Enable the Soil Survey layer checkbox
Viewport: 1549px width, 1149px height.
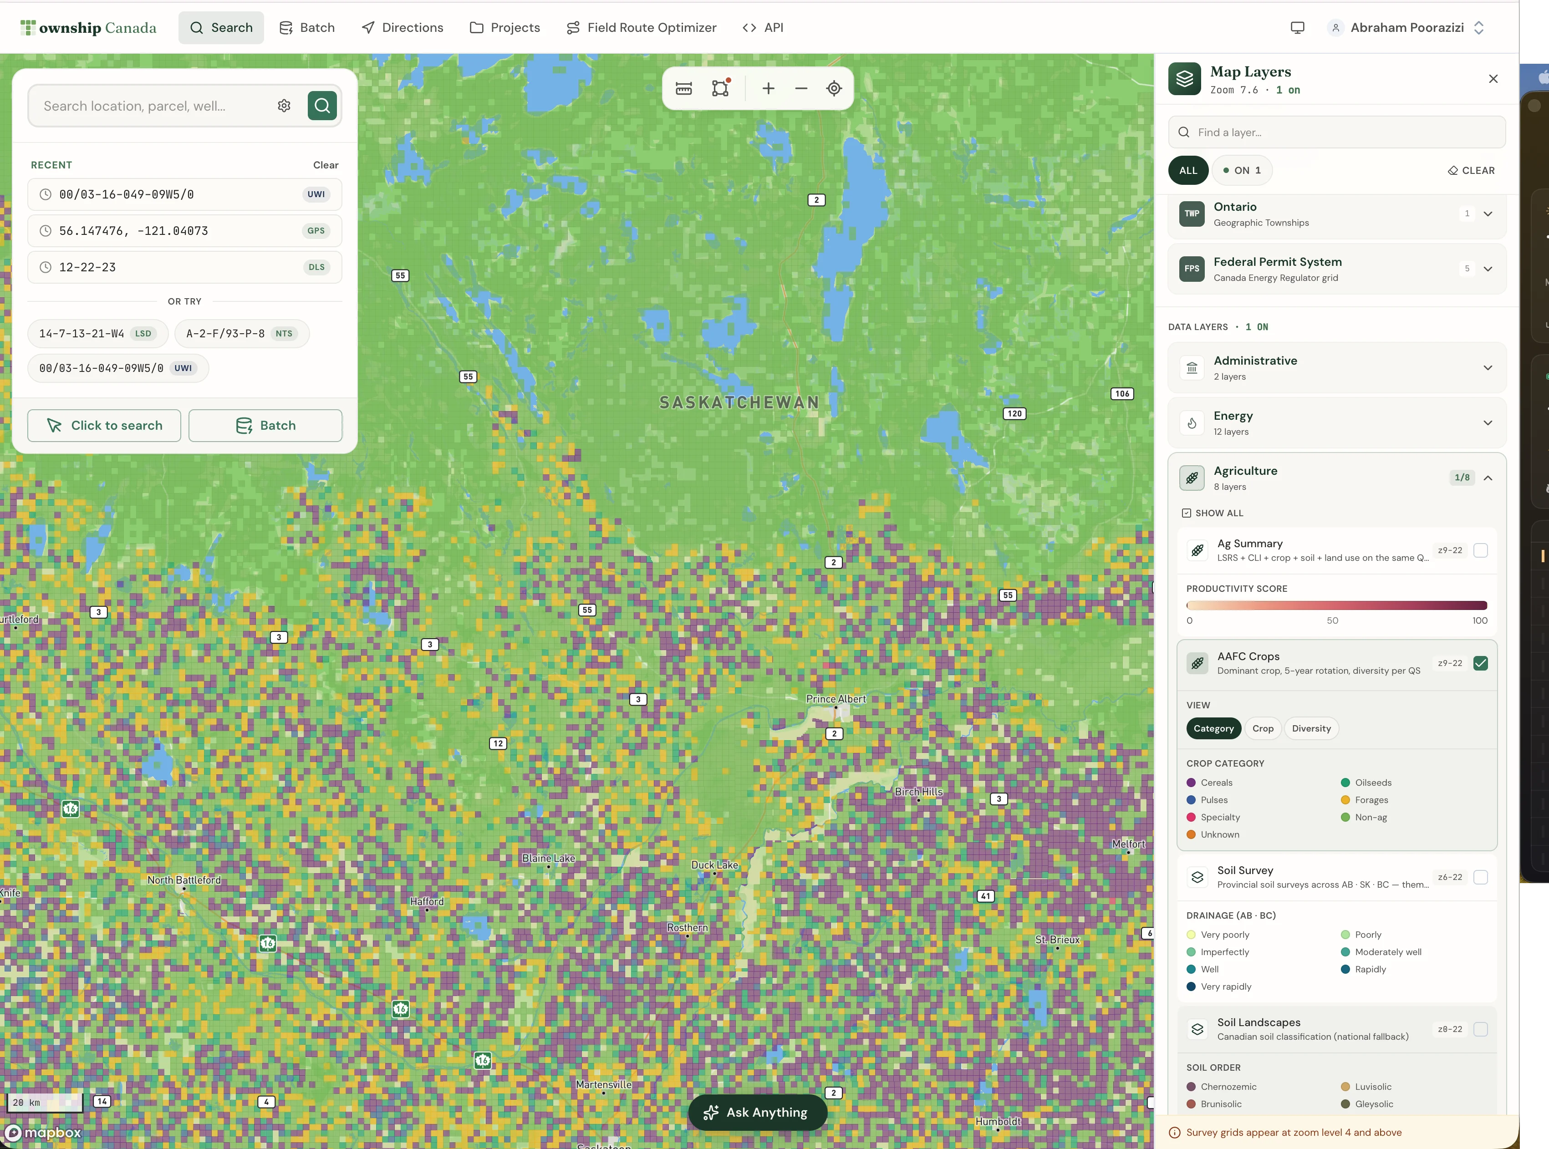pyautogui.click(x=1480, y=877)
